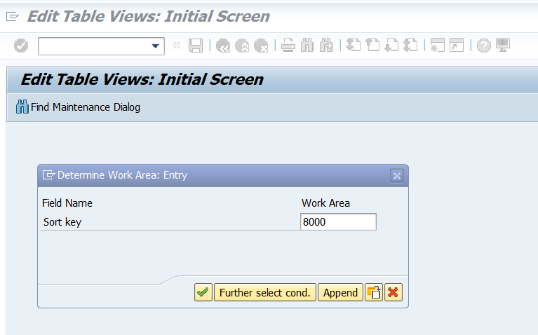Image resolution: width=538 pixels, height=335 pixels.
Task: Click the Further select cond. button
Action: click(x=265, y=292)
